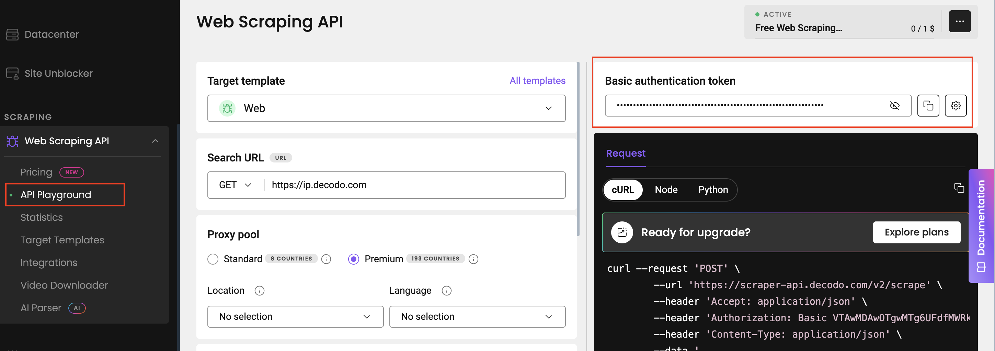Open the Location No selection dropdown
The height and width of the screenshot is (351, 995).
click(x=296, y=317)
